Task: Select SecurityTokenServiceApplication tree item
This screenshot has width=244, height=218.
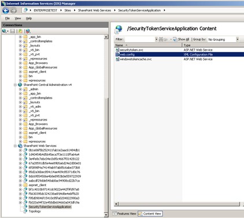Action: click(x=50, y=207)
